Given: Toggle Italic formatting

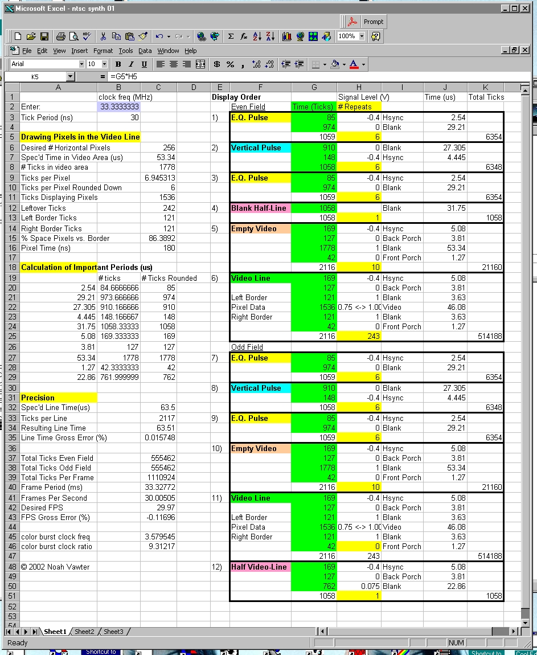Looking at the screenshot, I should tap(131, 64).
